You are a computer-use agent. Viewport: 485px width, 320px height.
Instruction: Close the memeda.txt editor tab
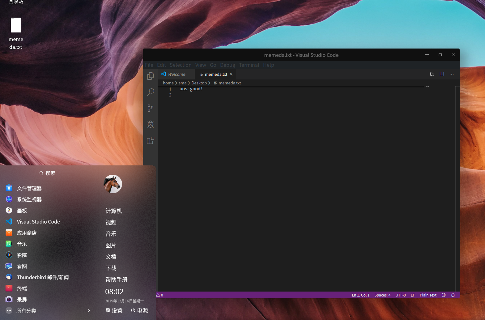point(231,74)
